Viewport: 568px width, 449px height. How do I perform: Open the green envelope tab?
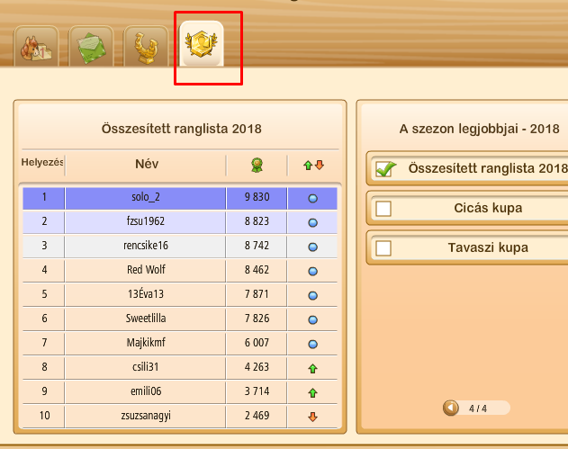(91, 46)
